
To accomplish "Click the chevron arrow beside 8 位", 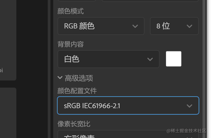I will [189, 26].
